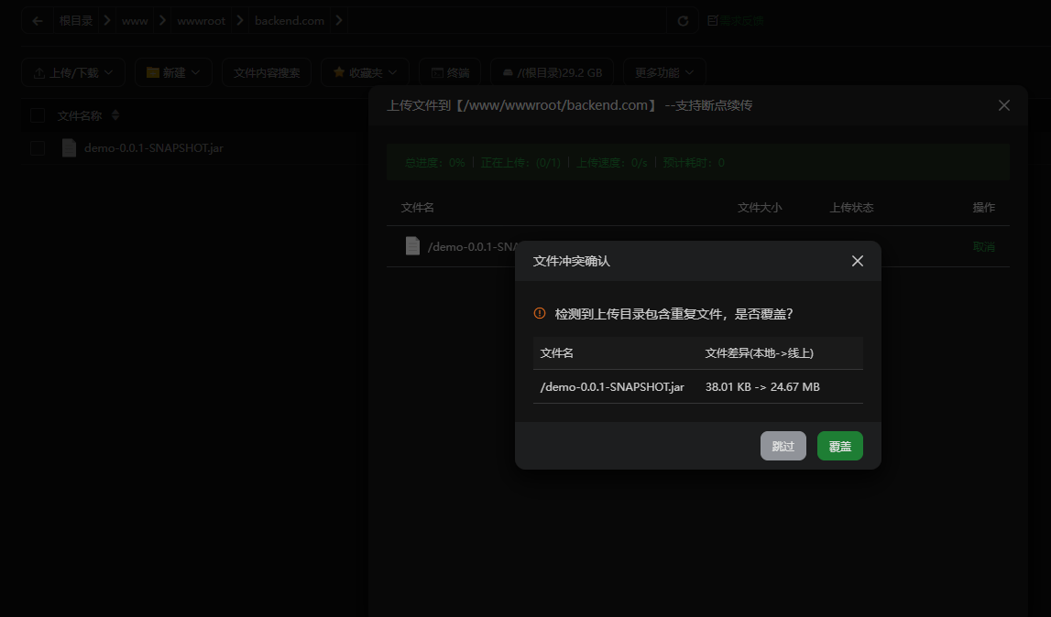Sort files by the 文件名称 sort arrows
The width and height of the screenshot is (1051, 617).
(x=115, y=115)
